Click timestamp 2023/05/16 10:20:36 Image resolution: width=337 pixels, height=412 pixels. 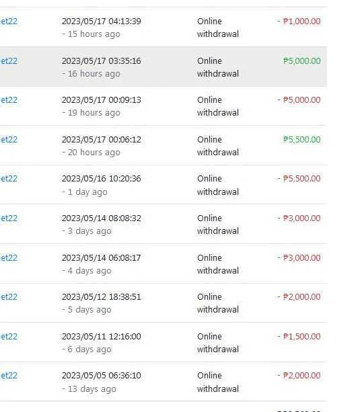pos(102,179)
